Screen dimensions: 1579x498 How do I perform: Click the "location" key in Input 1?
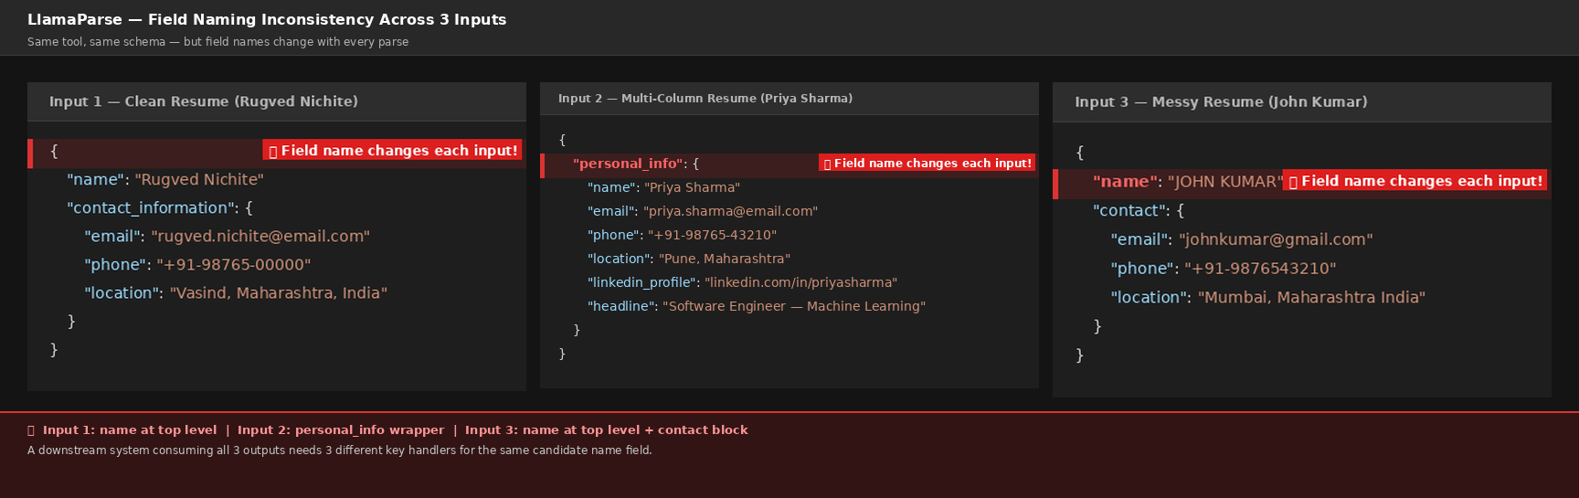coord(123,293)
